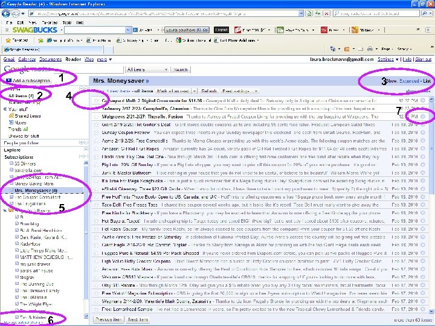435x326 pixels.
Task: Click the Next item button
Action: click(138, 319)
